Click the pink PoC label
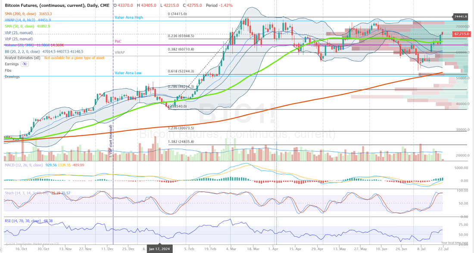The height and width of the screenshot is (253, 474). [x=118, y=41]
